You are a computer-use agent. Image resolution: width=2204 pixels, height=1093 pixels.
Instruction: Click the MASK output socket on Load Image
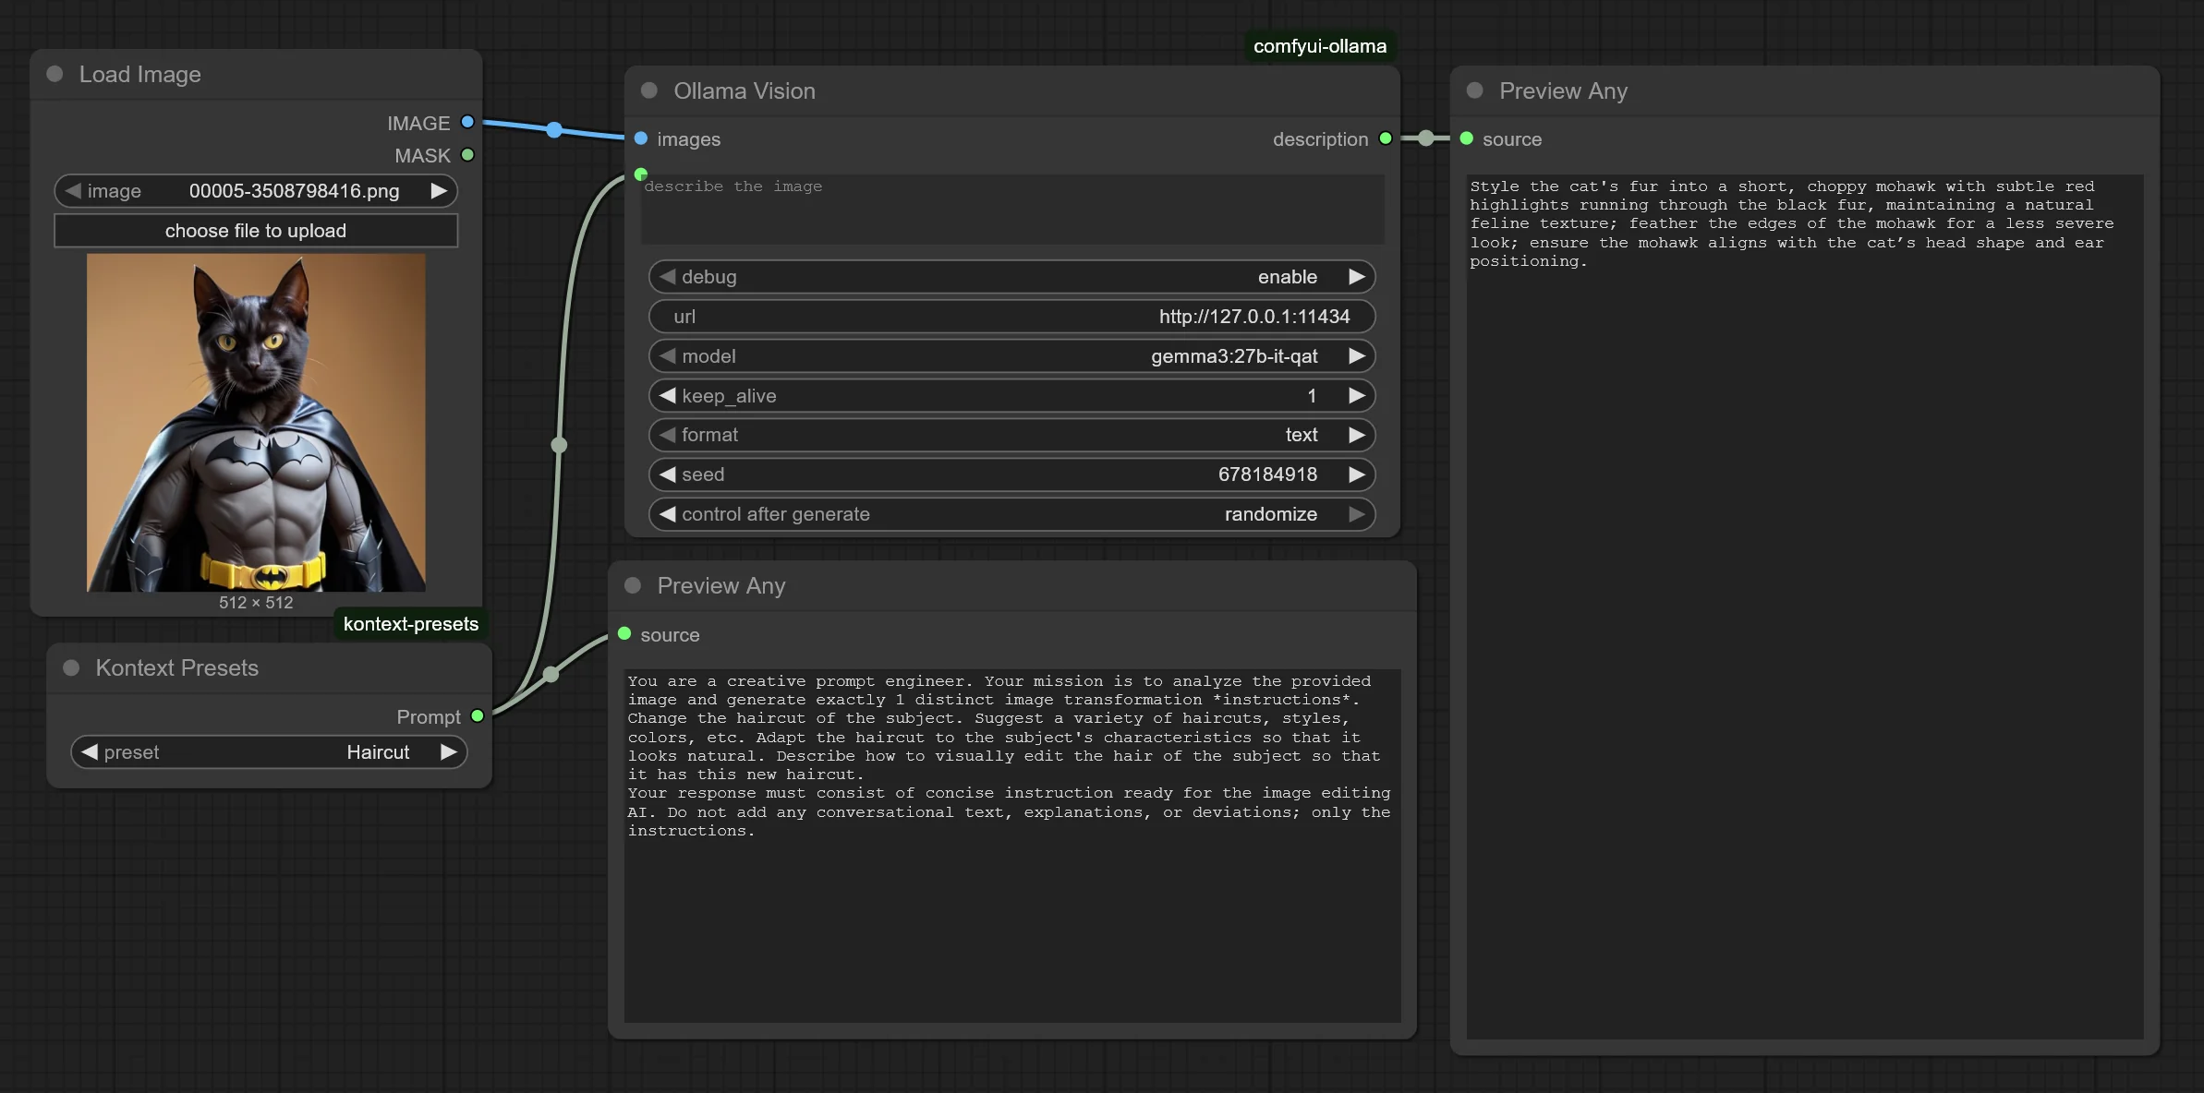tap(467, 154)
